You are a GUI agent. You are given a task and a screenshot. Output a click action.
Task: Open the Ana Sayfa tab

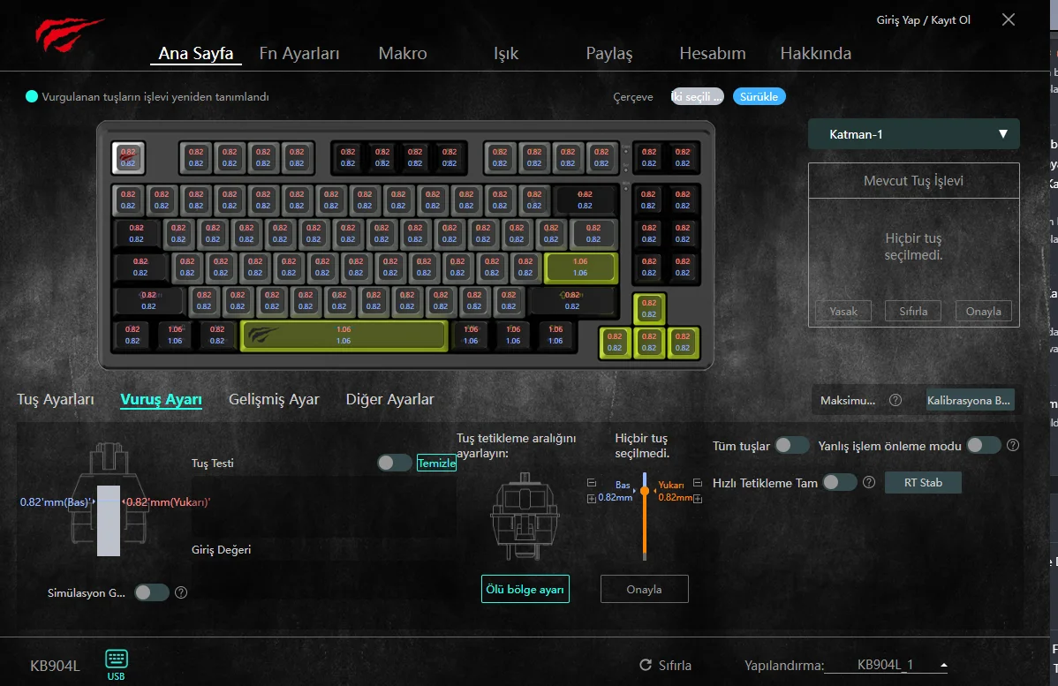196,53
